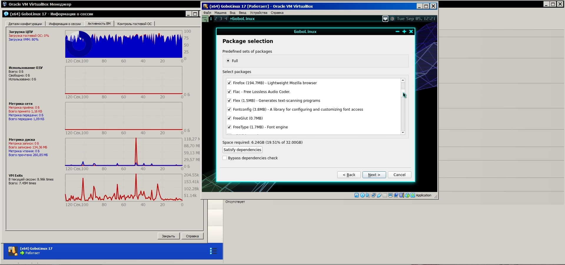Screen dimensions: 565x265
Task: Open the Устройства menu
Action: (258, 13)
